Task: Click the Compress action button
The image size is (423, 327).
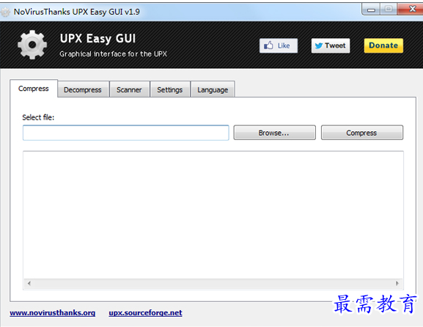Action: tap(361, 133)
